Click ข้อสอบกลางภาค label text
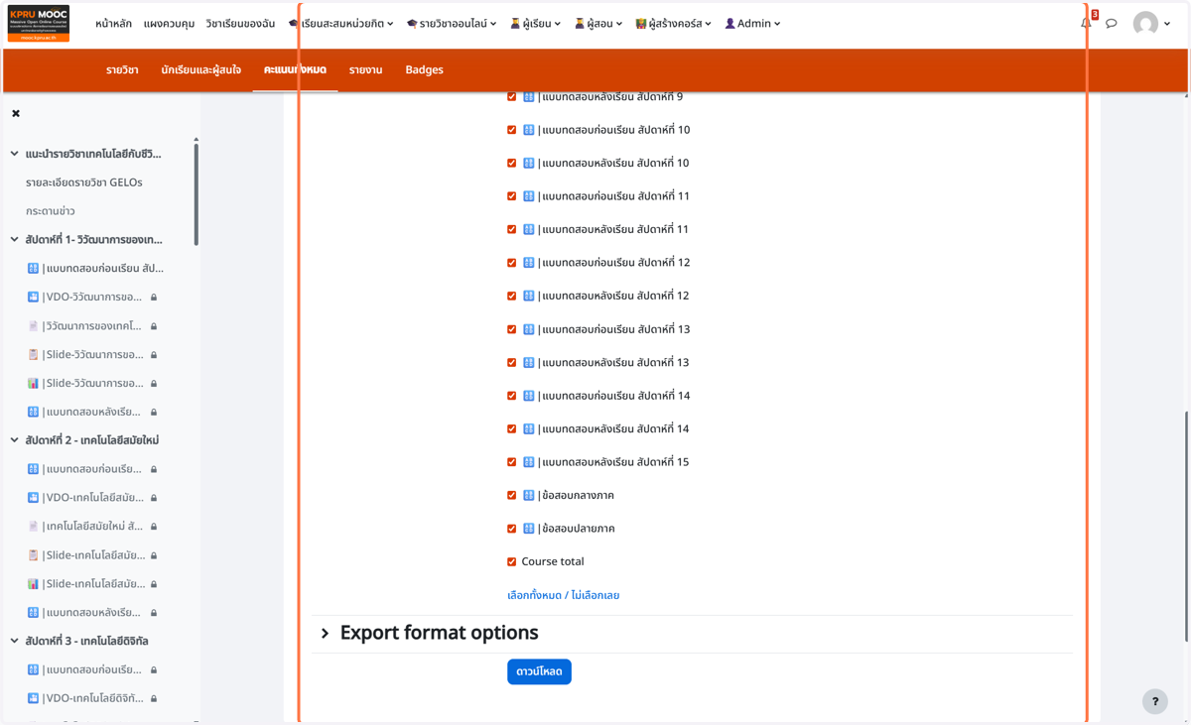Image resolution: width=1191 pixels, height=725 pixels. pos(579,495)
